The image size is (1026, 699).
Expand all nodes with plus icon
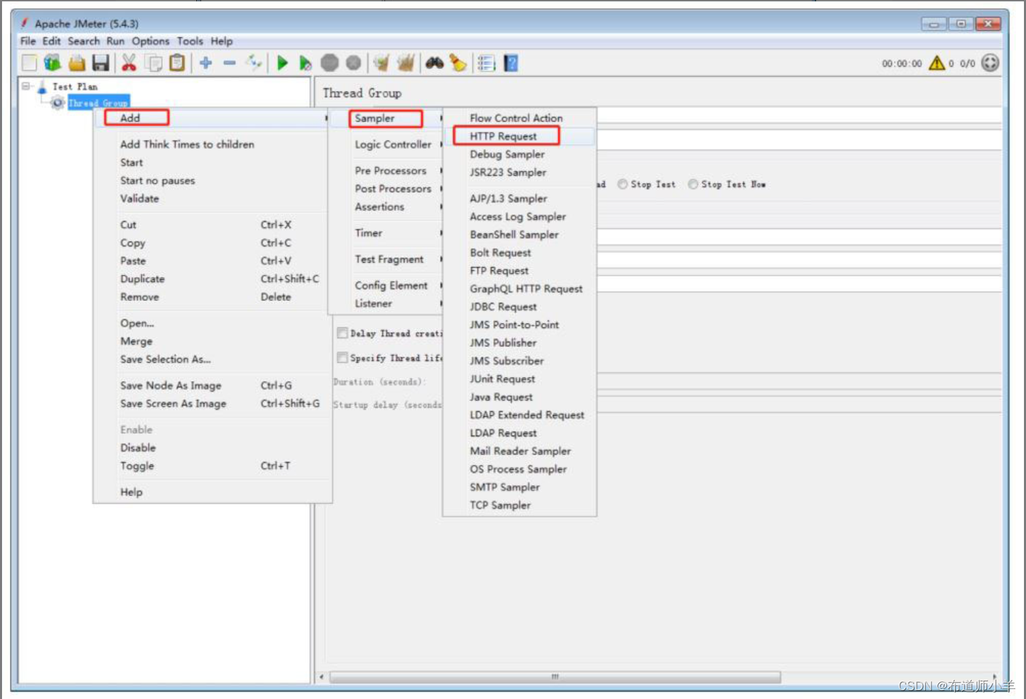click(206, 63)
